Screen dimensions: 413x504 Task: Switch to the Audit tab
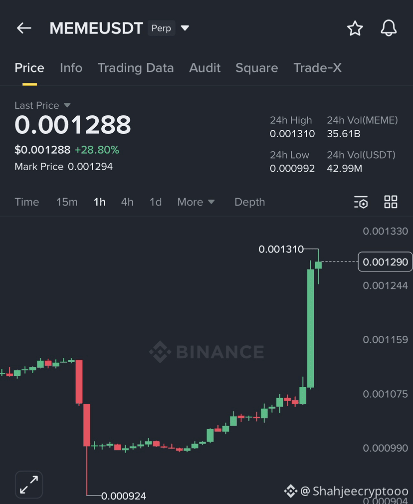pyautogui.click(x=205, y=68)
